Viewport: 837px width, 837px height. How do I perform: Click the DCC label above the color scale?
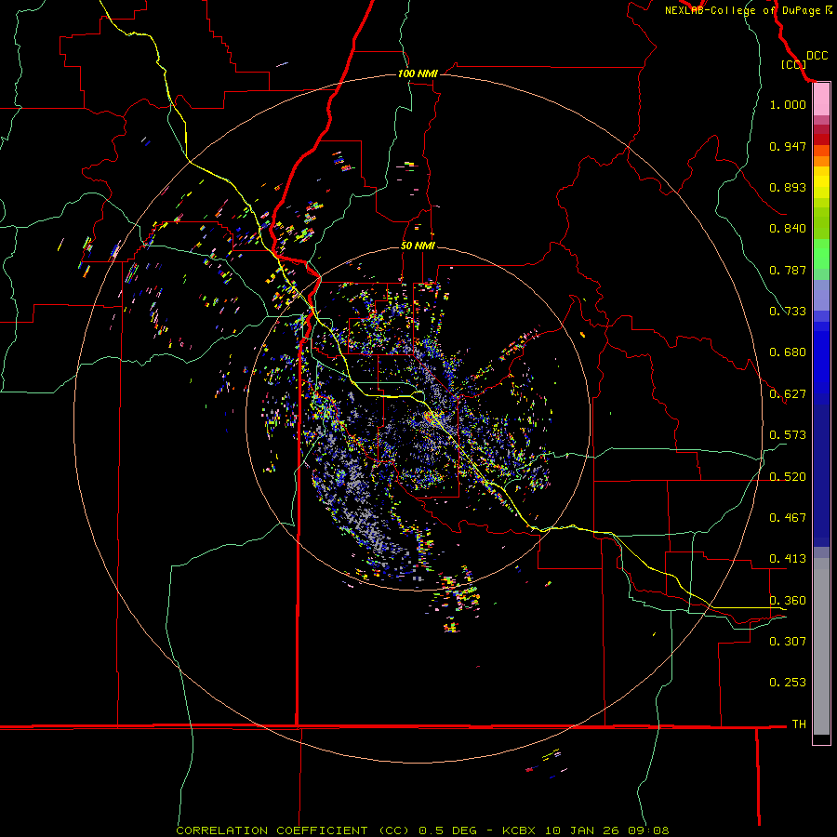(817, 56)
